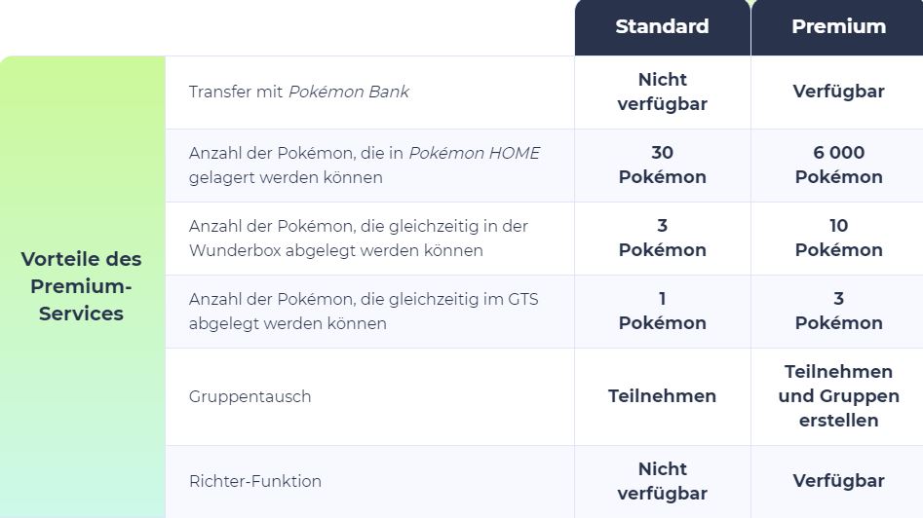The image size is (923, 518).
Task: Click the '3 Pokémon' Standard Wunderbox cell
Action: [x=662, y=239]
